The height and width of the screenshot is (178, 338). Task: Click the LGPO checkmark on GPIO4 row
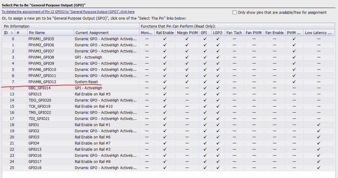click(218, 143)
